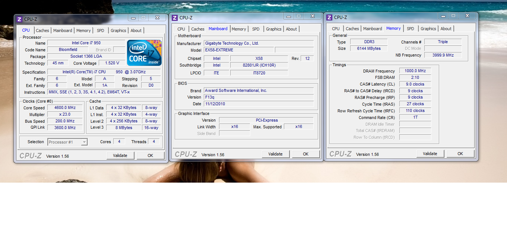
Task: Click the disabled maximize button in left CPU-Z window
Action: point(143,17)
